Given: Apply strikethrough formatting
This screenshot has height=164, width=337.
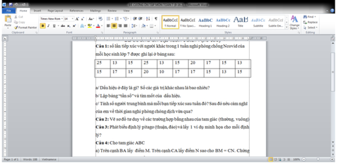Looking at the screenshot, I should point(63,26).
